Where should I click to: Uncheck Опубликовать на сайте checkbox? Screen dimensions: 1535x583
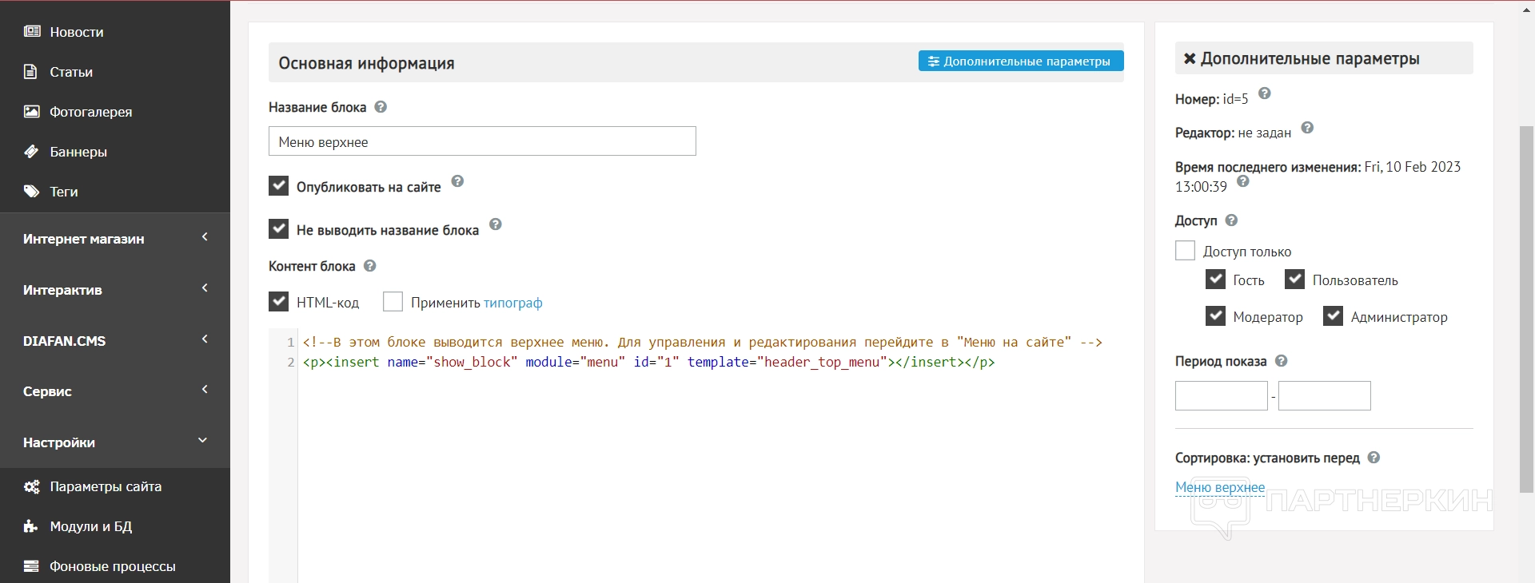pyautogui.click(x=278, y=186)
